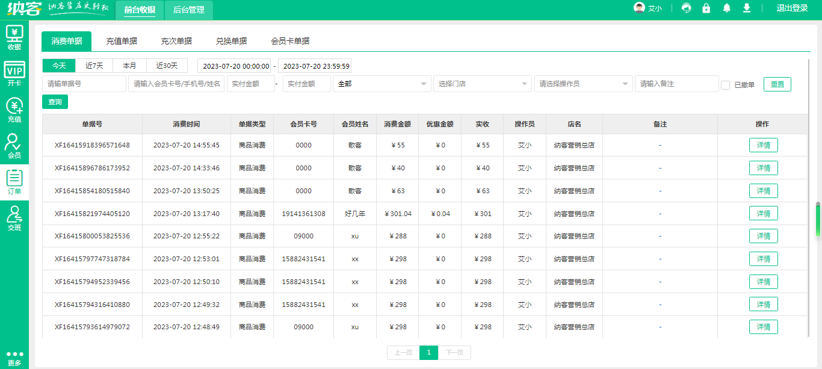This screenshot has height=369, width=822.
Task: Open the 收银 cashier sidebar icon
Action: pyautogui.click(x=14, y=37)
